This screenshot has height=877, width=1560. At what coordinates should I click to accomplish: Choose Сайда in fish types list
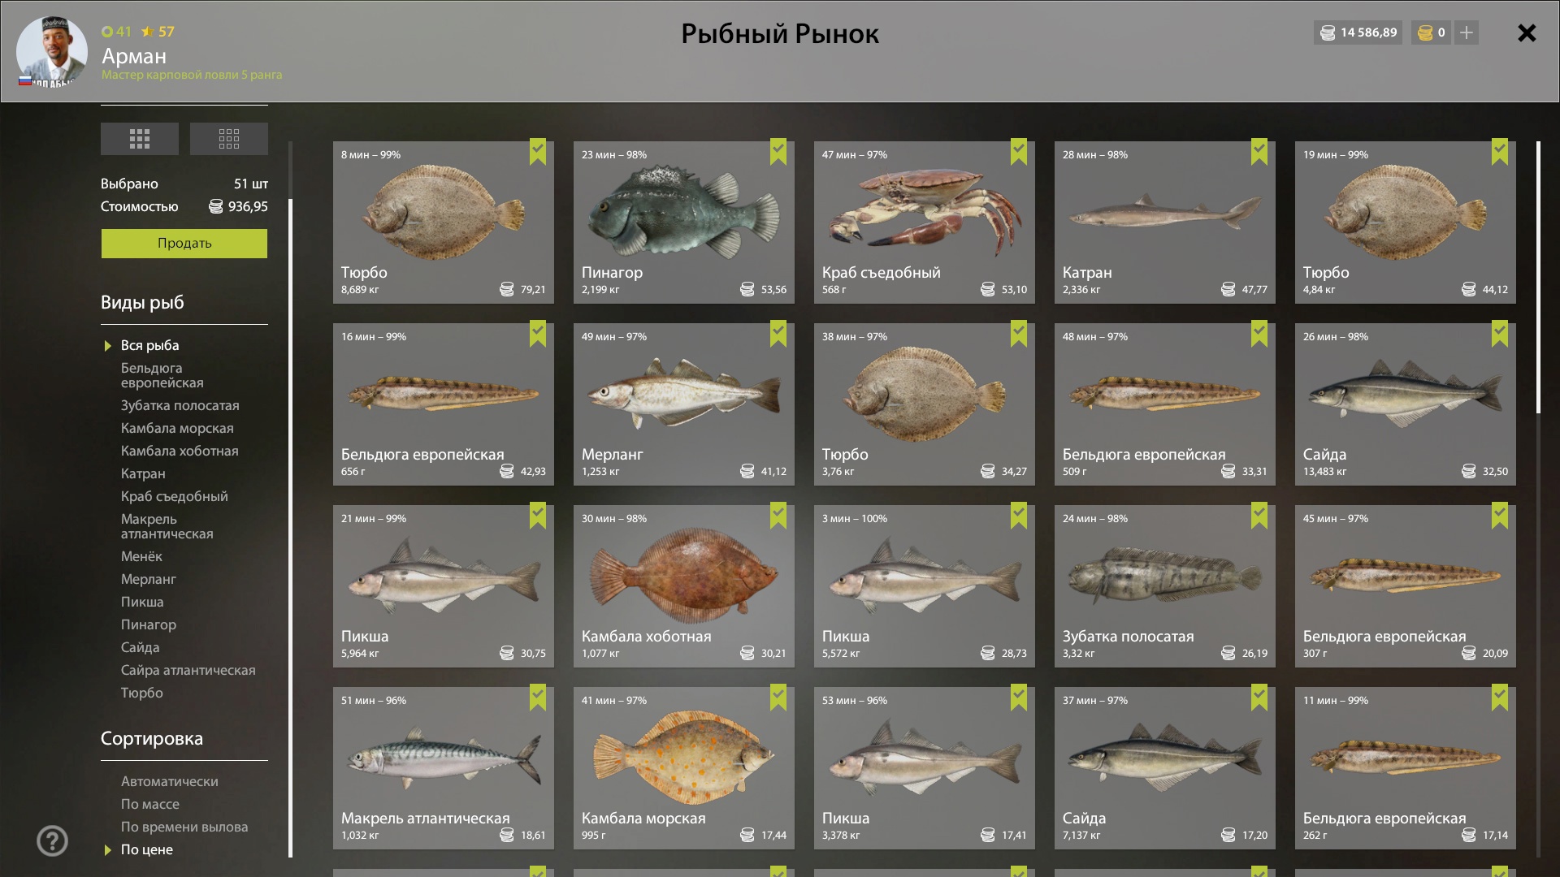point(141,647)
